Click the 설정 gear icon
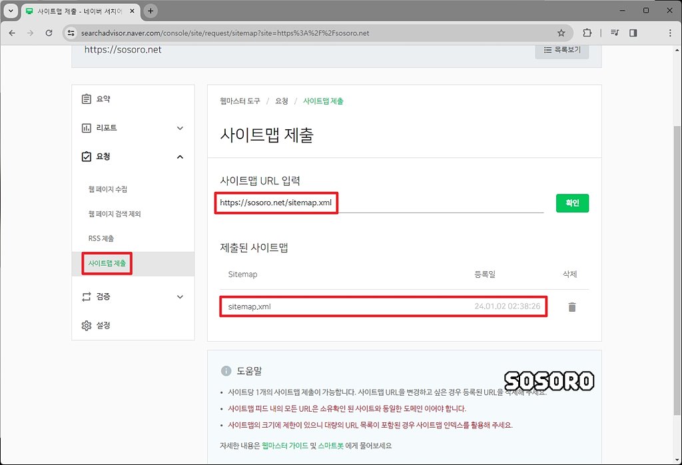Viewport: 682px width, 465px height. point(87,325)
